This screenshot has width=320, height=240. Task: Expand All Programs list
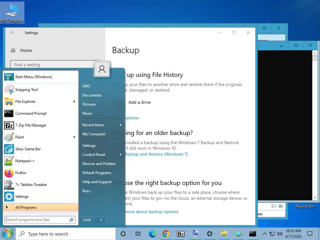tap(41, 207)
